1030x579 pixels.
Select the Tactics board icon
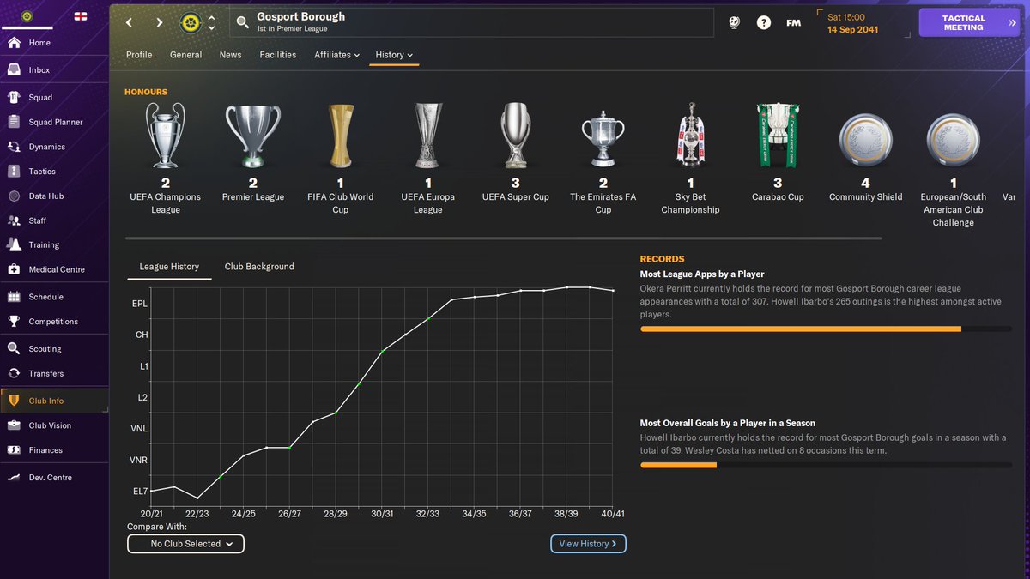14,172
